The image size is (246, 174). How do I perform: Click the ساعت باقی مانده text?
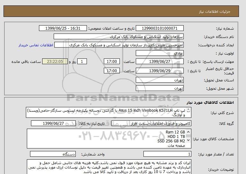click(26, 62)
